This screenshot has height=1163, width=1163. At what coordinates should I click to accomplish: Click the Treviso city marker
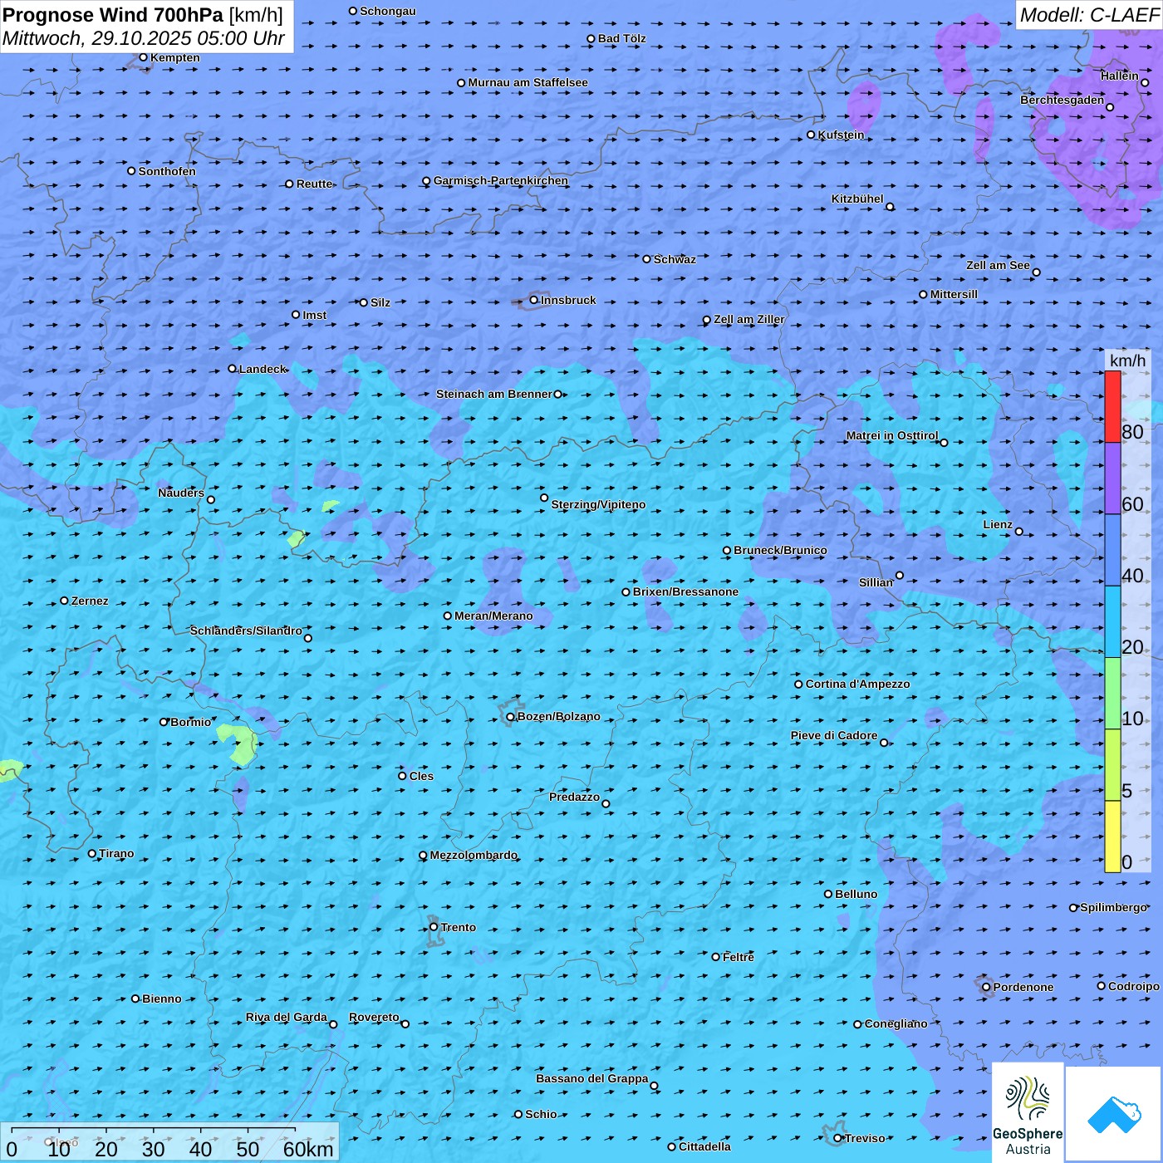click(838, 1138)
